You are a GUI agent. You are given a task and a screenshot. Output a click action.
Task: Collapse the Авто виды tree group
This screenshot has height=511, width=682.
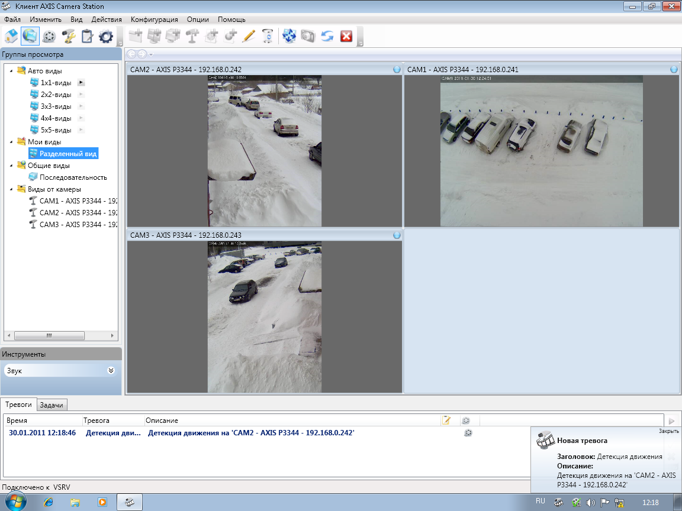pyautogui.click(x=12, y=71)
